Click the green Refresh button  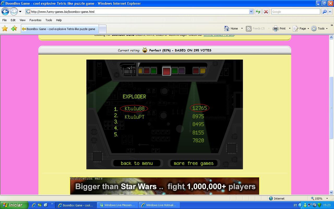pos(258,11)
